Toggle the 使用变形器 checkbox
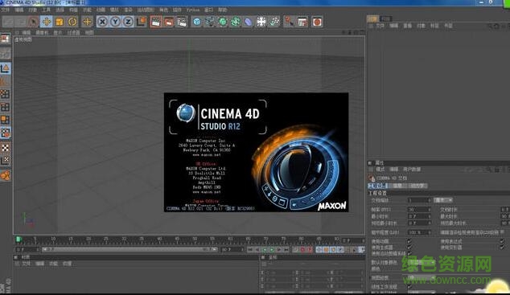 click(x=502, y=248)
